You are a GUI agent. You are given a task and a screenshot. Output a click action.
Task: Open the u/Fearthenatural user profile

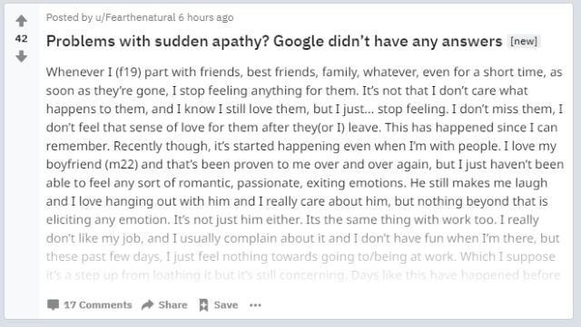135,17
